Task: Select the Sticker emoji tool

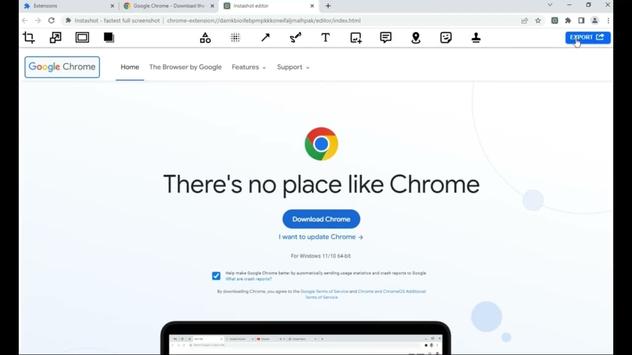Action: (x=446, y=37)
